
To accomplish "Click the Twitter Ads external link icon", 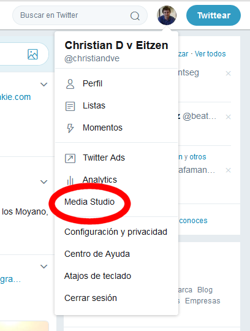I will coord(70,158).
